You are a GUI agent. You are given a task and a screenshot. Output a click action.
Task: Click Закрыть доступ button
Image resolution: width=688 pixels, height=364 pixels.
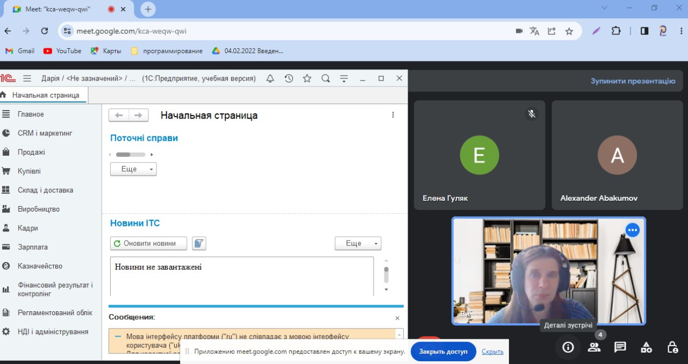443,352
